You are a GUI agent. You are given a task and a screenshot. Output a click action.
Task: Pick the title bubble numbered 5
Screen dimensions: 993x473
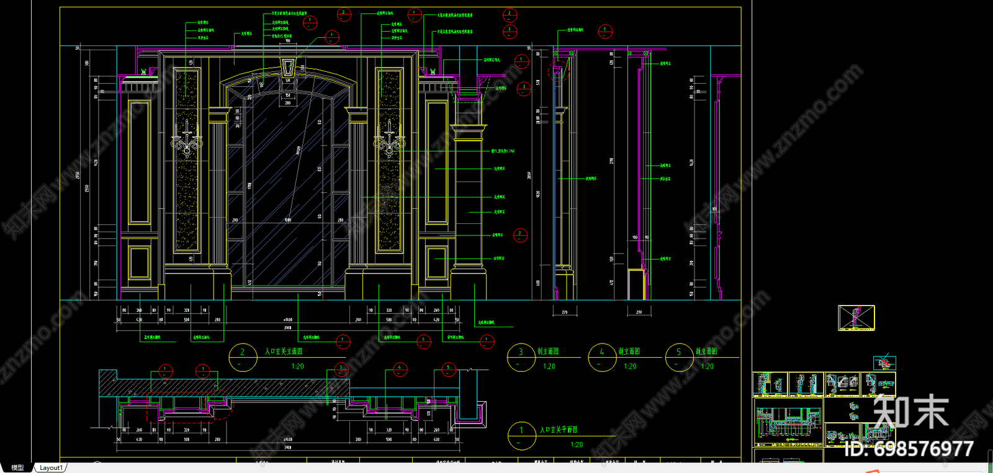[680, 358]
